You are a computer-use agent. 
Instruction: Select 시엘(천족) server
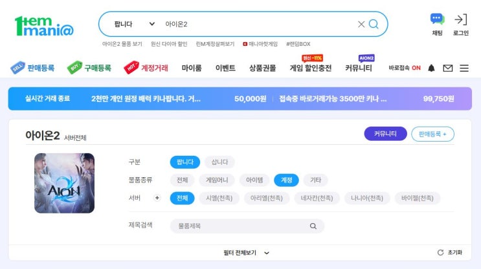point(219,199)
